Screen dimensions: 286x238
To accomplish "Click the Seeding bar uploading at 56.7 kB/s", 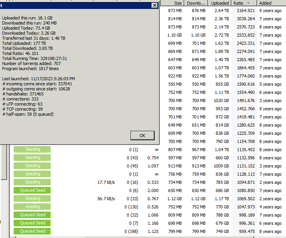I will (32, 199).
